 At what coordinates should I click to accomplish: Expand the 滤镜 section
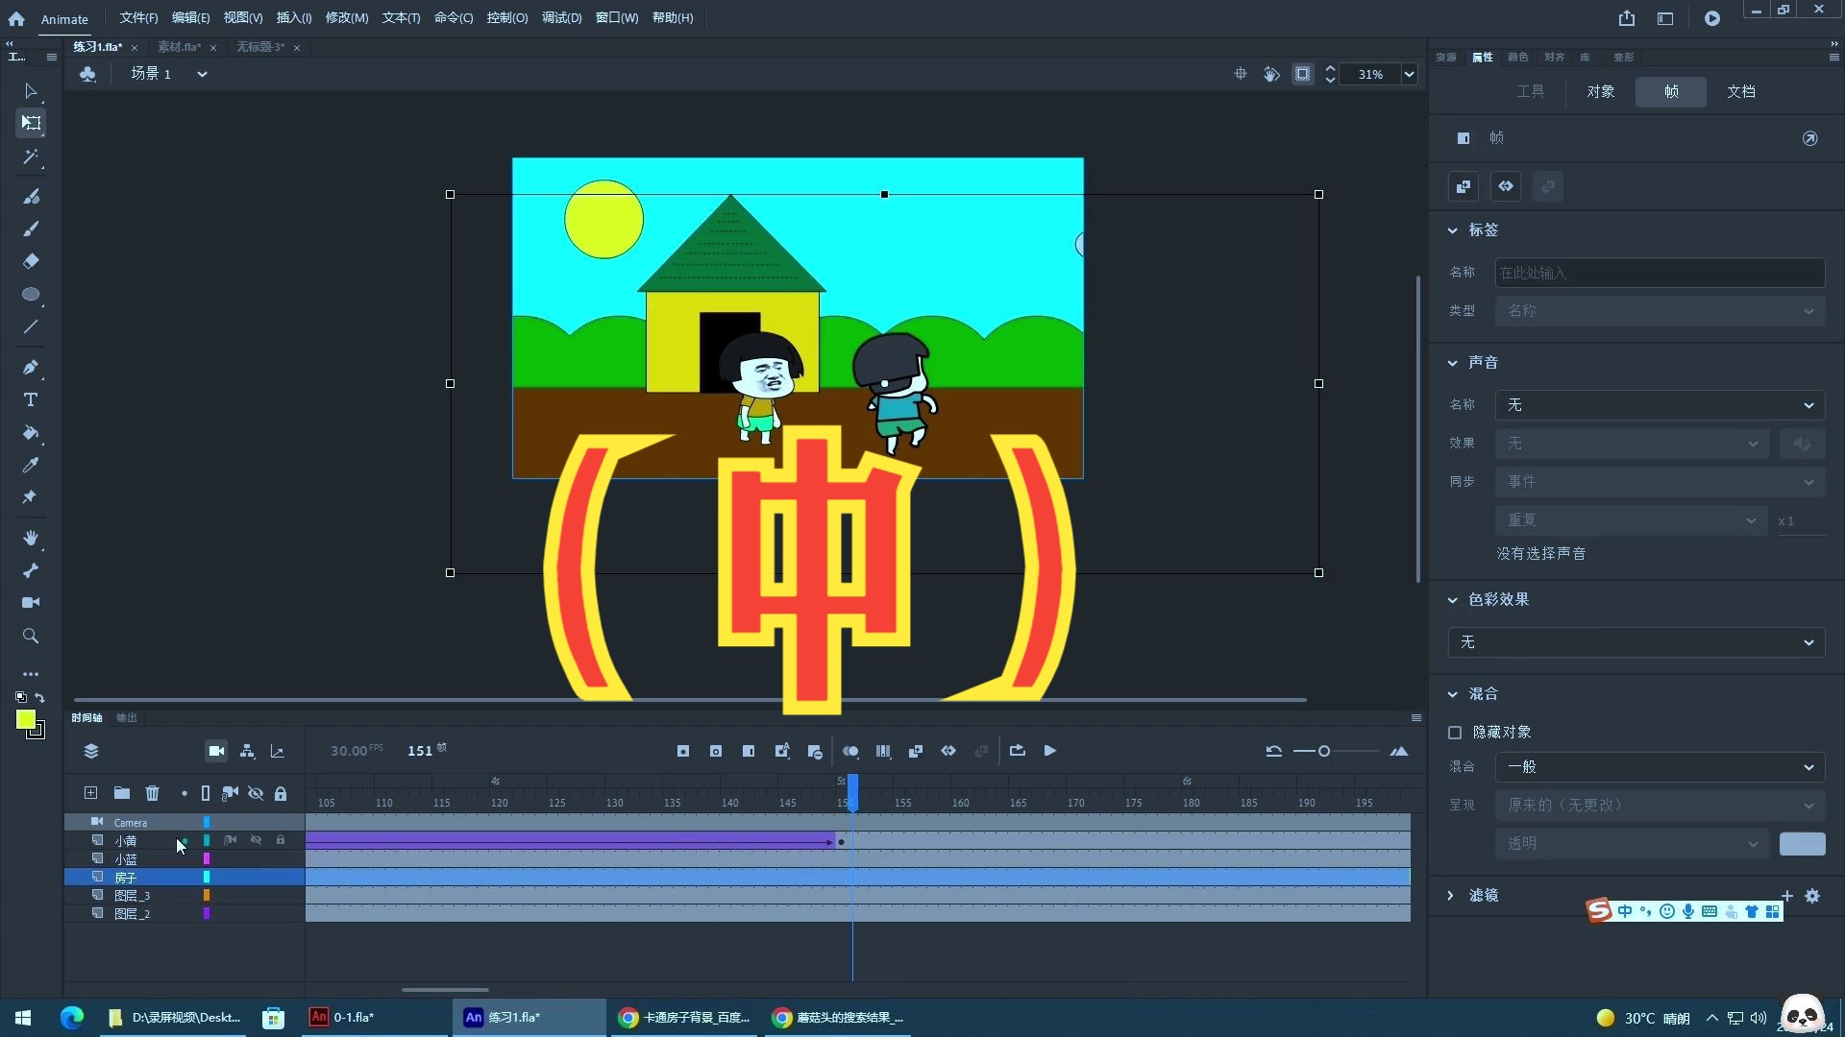(x=1451, y=895)
